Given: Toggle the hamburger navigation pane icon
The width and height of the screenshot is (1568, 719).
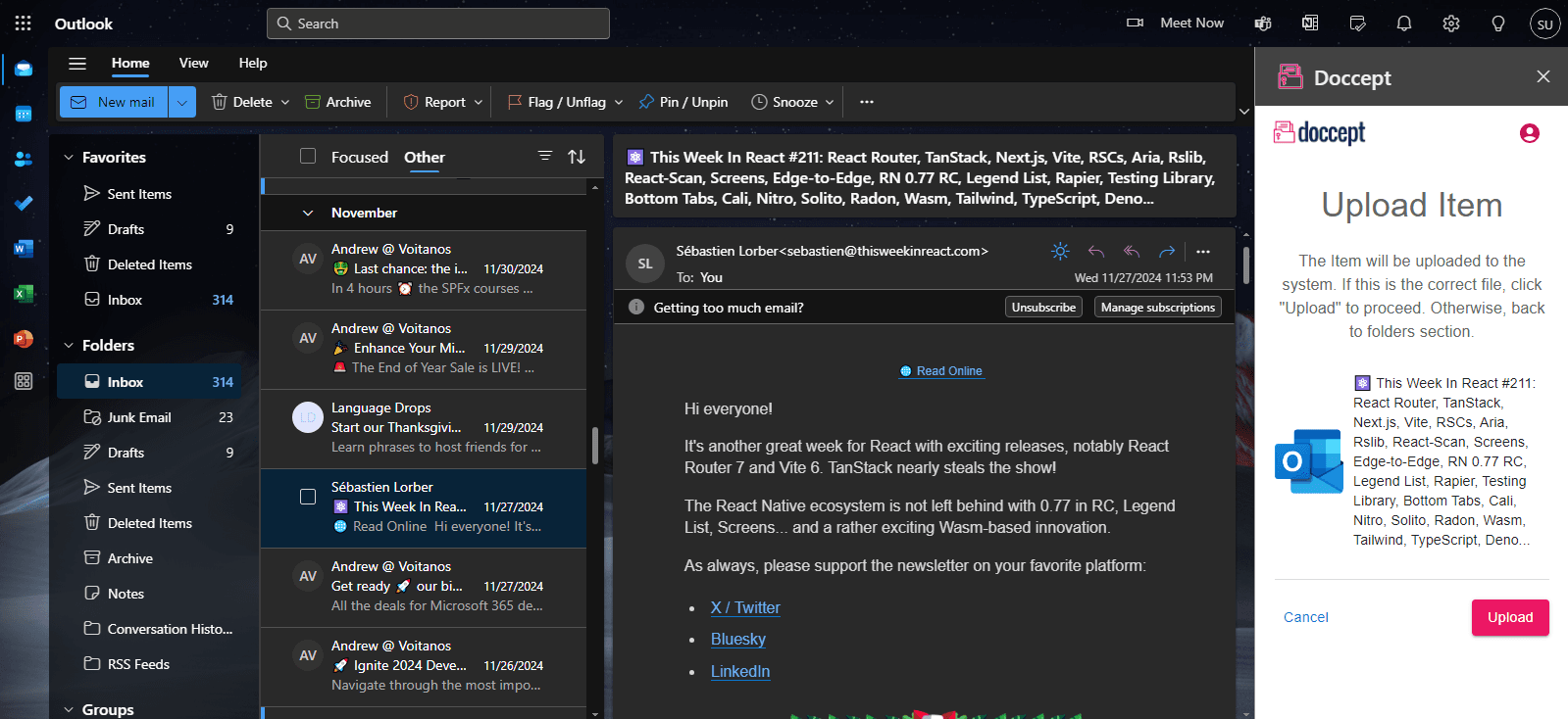Looking at the screenshot, I should coord(77,64).
